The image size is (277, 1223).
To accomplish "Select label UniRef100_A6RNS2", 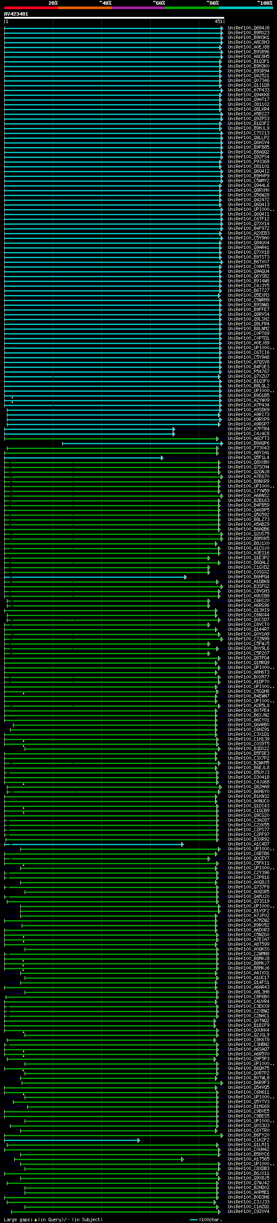I will pyautogui.click(x=248, y=495).
